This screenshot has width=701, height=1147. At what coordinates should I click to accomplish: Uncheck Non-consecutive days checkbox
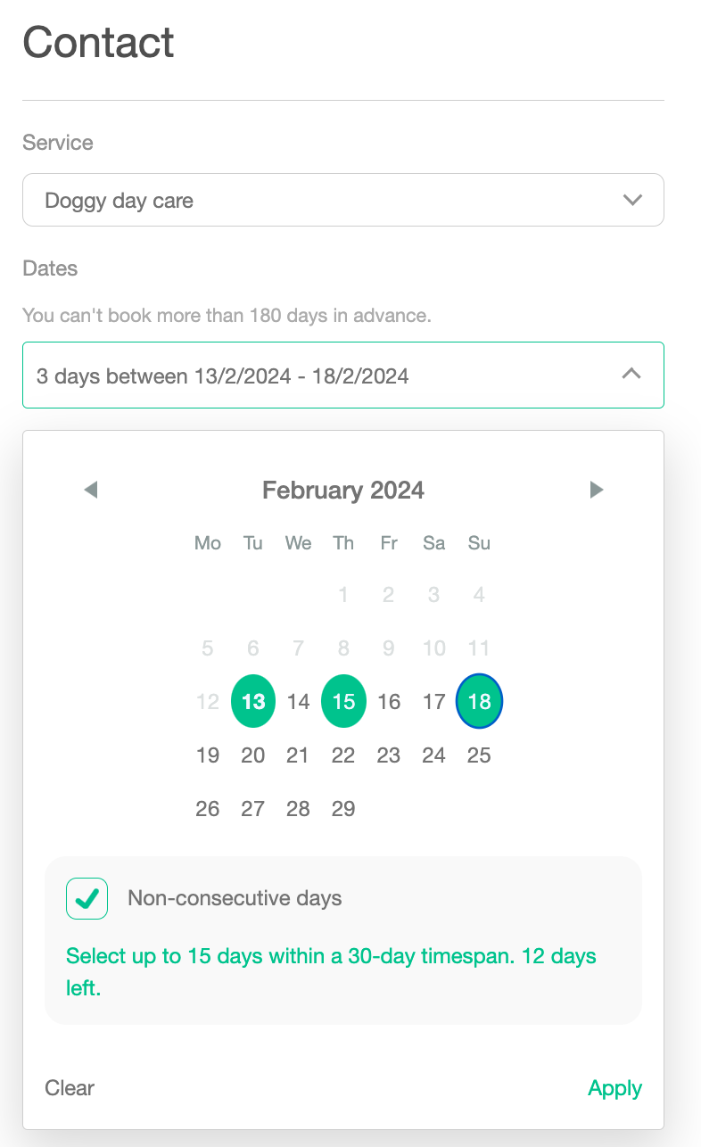(x=87, y=898)
